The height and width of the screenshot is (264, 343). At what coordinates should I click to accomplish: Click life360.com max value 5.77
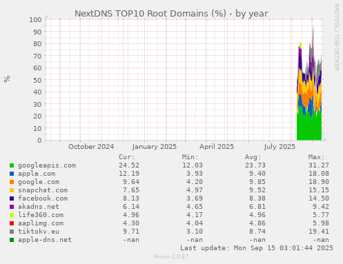[321, 215]
